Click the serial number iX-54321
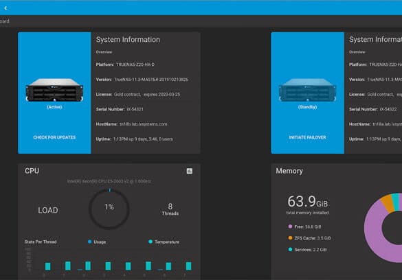402x280 pixels. tap(135, 109)
